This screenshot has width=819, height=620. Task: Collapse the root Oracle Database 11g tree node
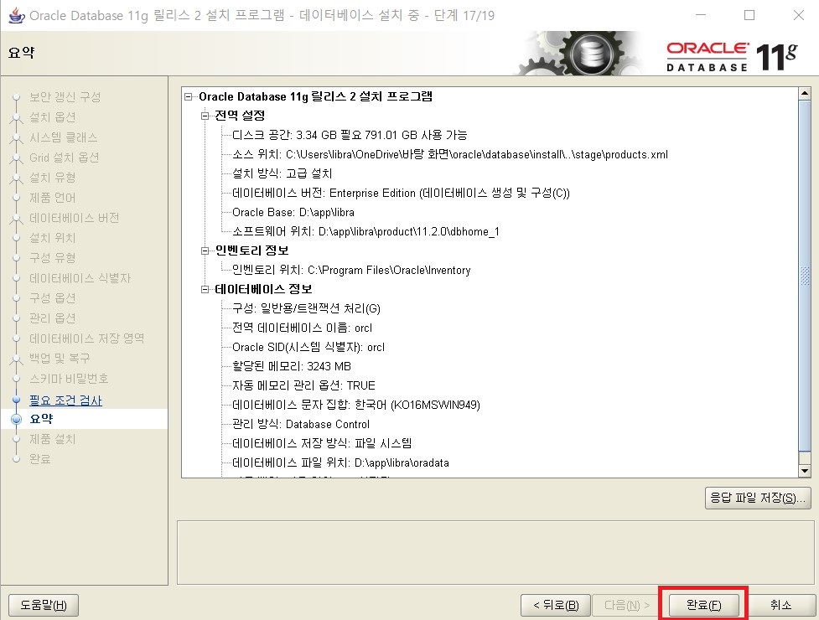[x=188, y=96]
